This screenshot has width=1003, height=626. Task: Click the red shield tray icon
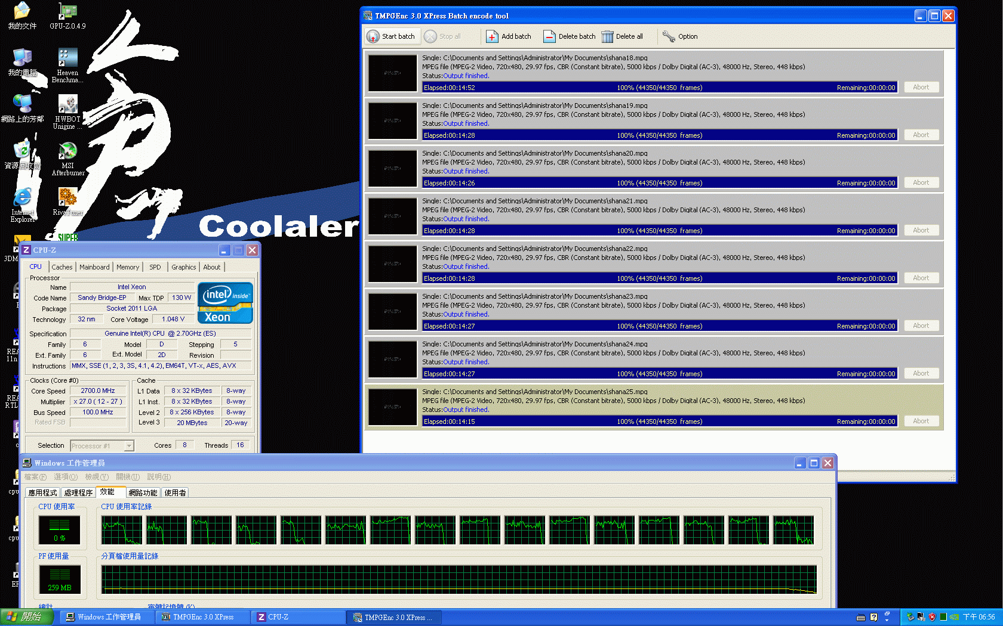point(932,617)
